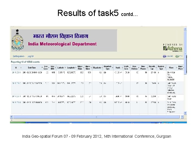Click the Depth column sort arrow

122,68
